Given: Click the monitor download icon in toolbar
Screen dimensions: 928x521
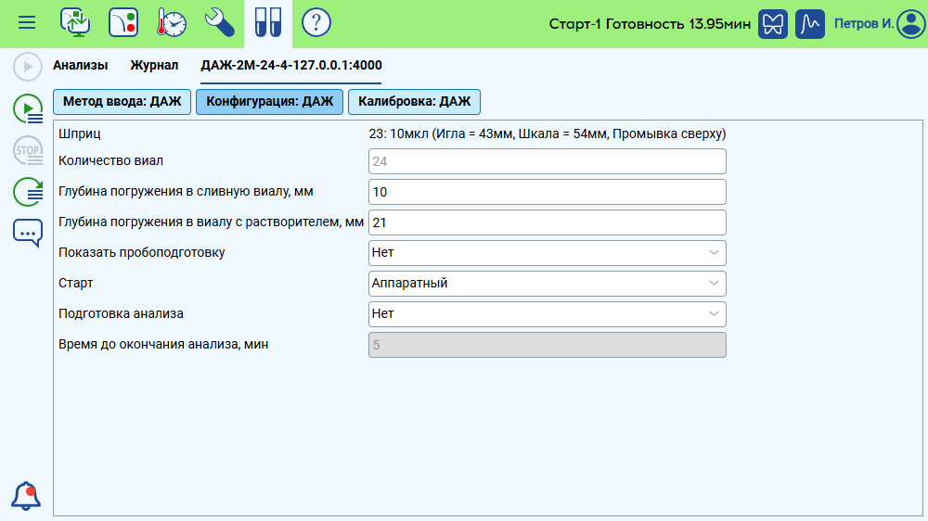Looking at the screenshot, I should pos(74,23).
